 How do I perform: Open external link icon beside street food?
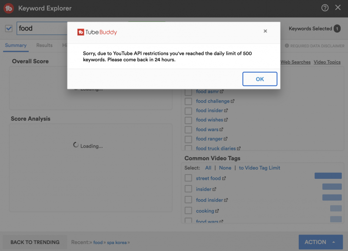click(224, 178)
